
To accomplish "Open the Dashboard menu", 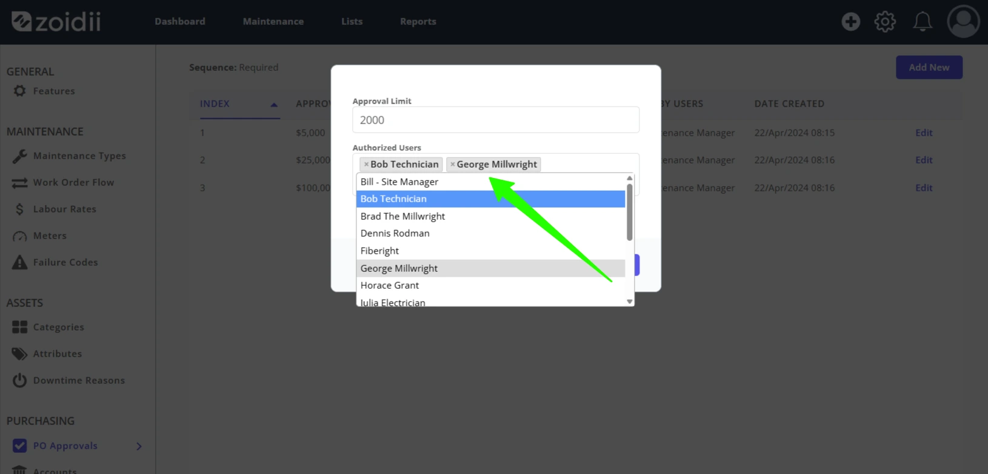I will [180, 21].
